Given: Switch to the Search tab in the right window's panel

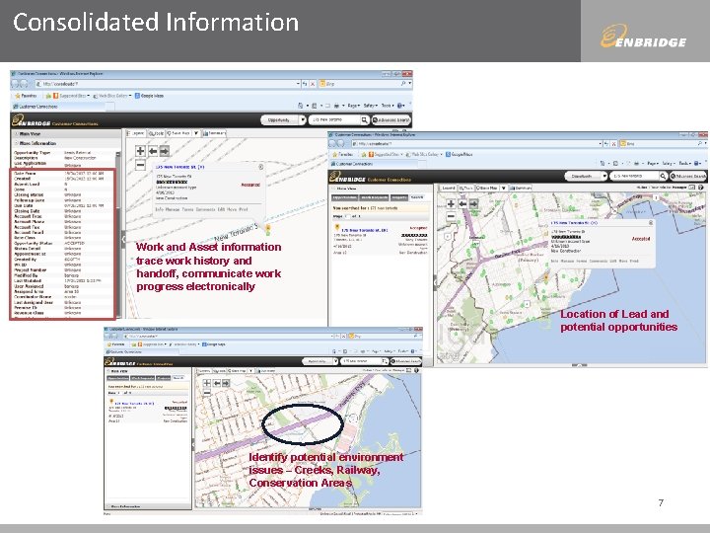Looking at the screenshot, I should coord(417,197).
